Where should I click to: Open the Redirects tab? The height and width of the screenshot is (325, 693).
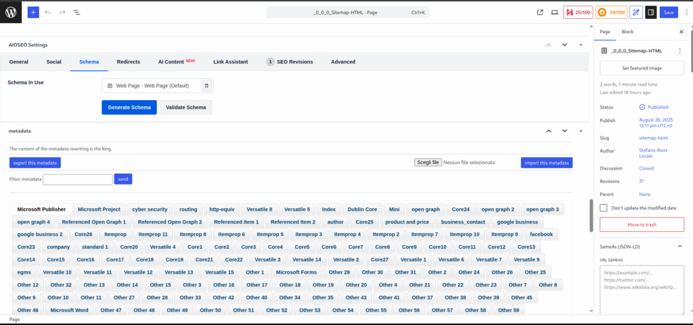(129, 61)
